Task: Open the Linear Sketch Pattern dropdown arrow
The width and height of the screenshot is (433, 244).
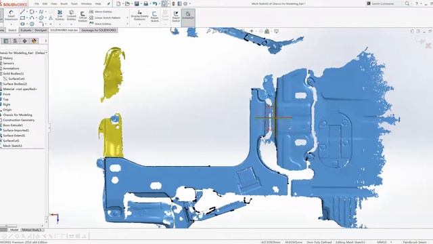Action: pyautogui.click(x=127, y=18)
